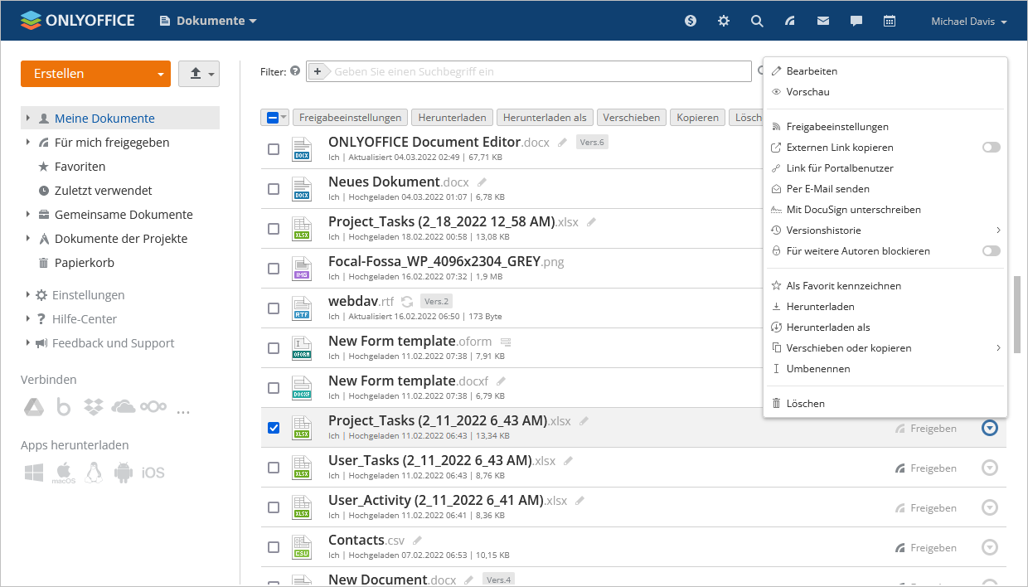The width and height of the screenshot is (1028, 587).
Task: Click the filter help question mark icon
Action: click(294, 71)
